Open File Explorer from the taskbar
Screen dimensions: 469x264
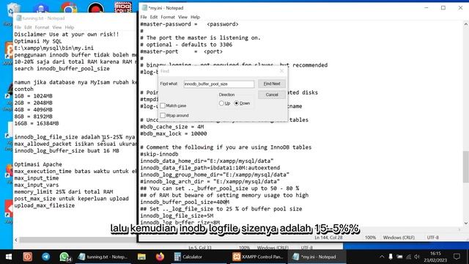(x=141, y=257)
